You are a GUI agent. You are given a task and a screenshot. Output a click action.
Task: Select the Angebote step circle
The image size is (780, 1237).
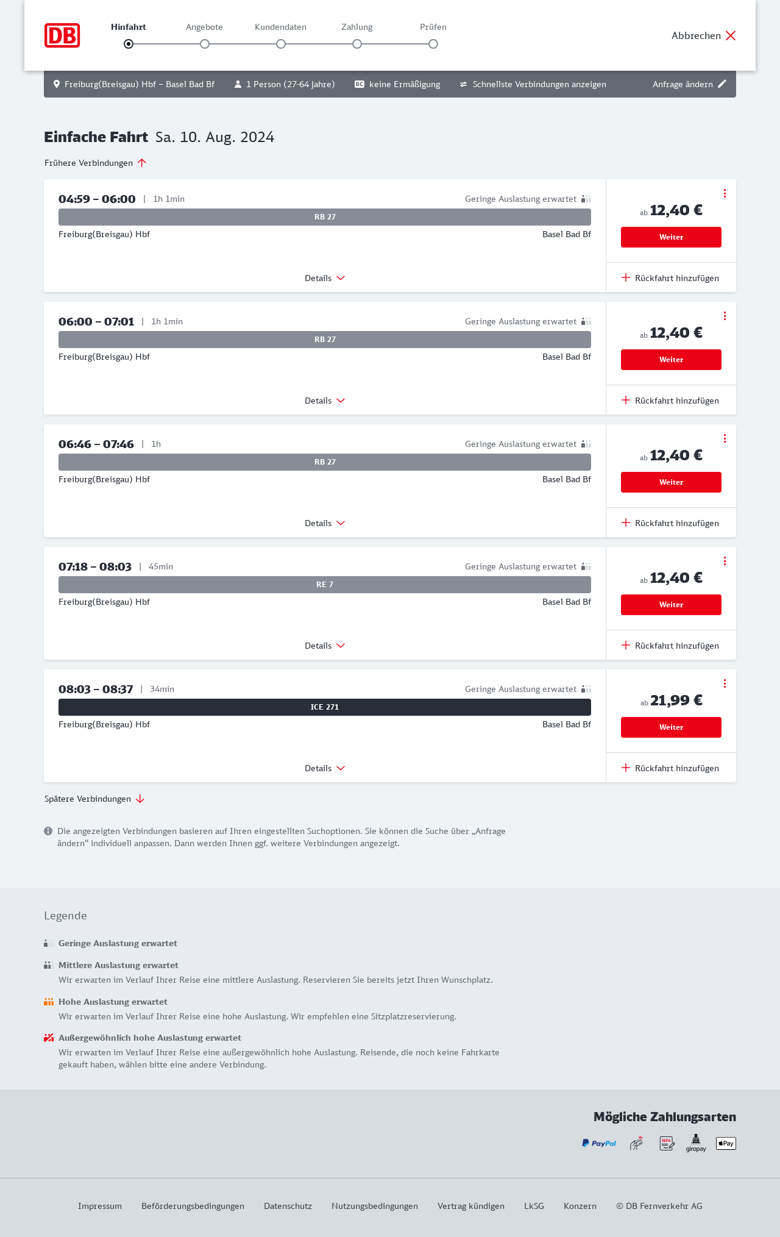click(205, 44)
